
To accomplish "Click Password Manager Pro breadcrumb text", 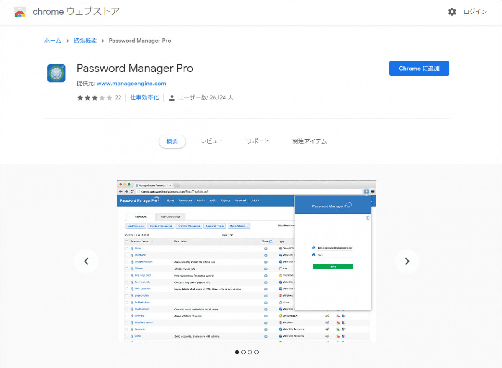I will coord(140,41).
